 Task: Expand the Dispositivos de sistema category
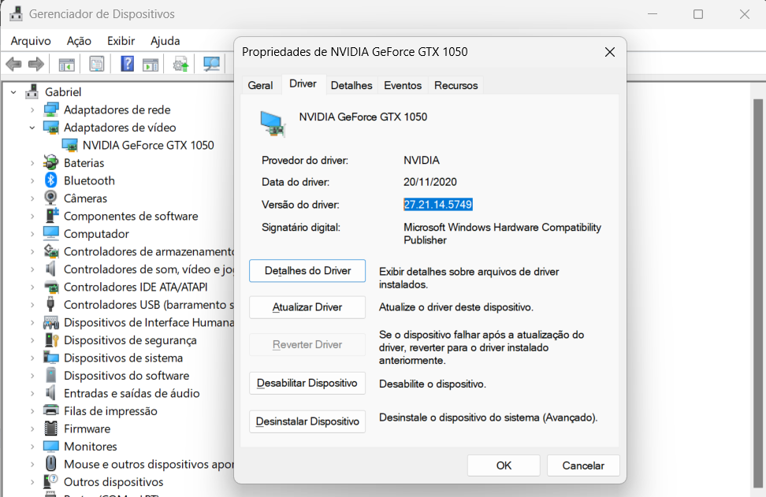pyautogui.click(x=32, y=358)
